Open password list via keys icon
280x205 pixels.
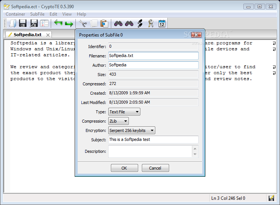coord(151,23)
